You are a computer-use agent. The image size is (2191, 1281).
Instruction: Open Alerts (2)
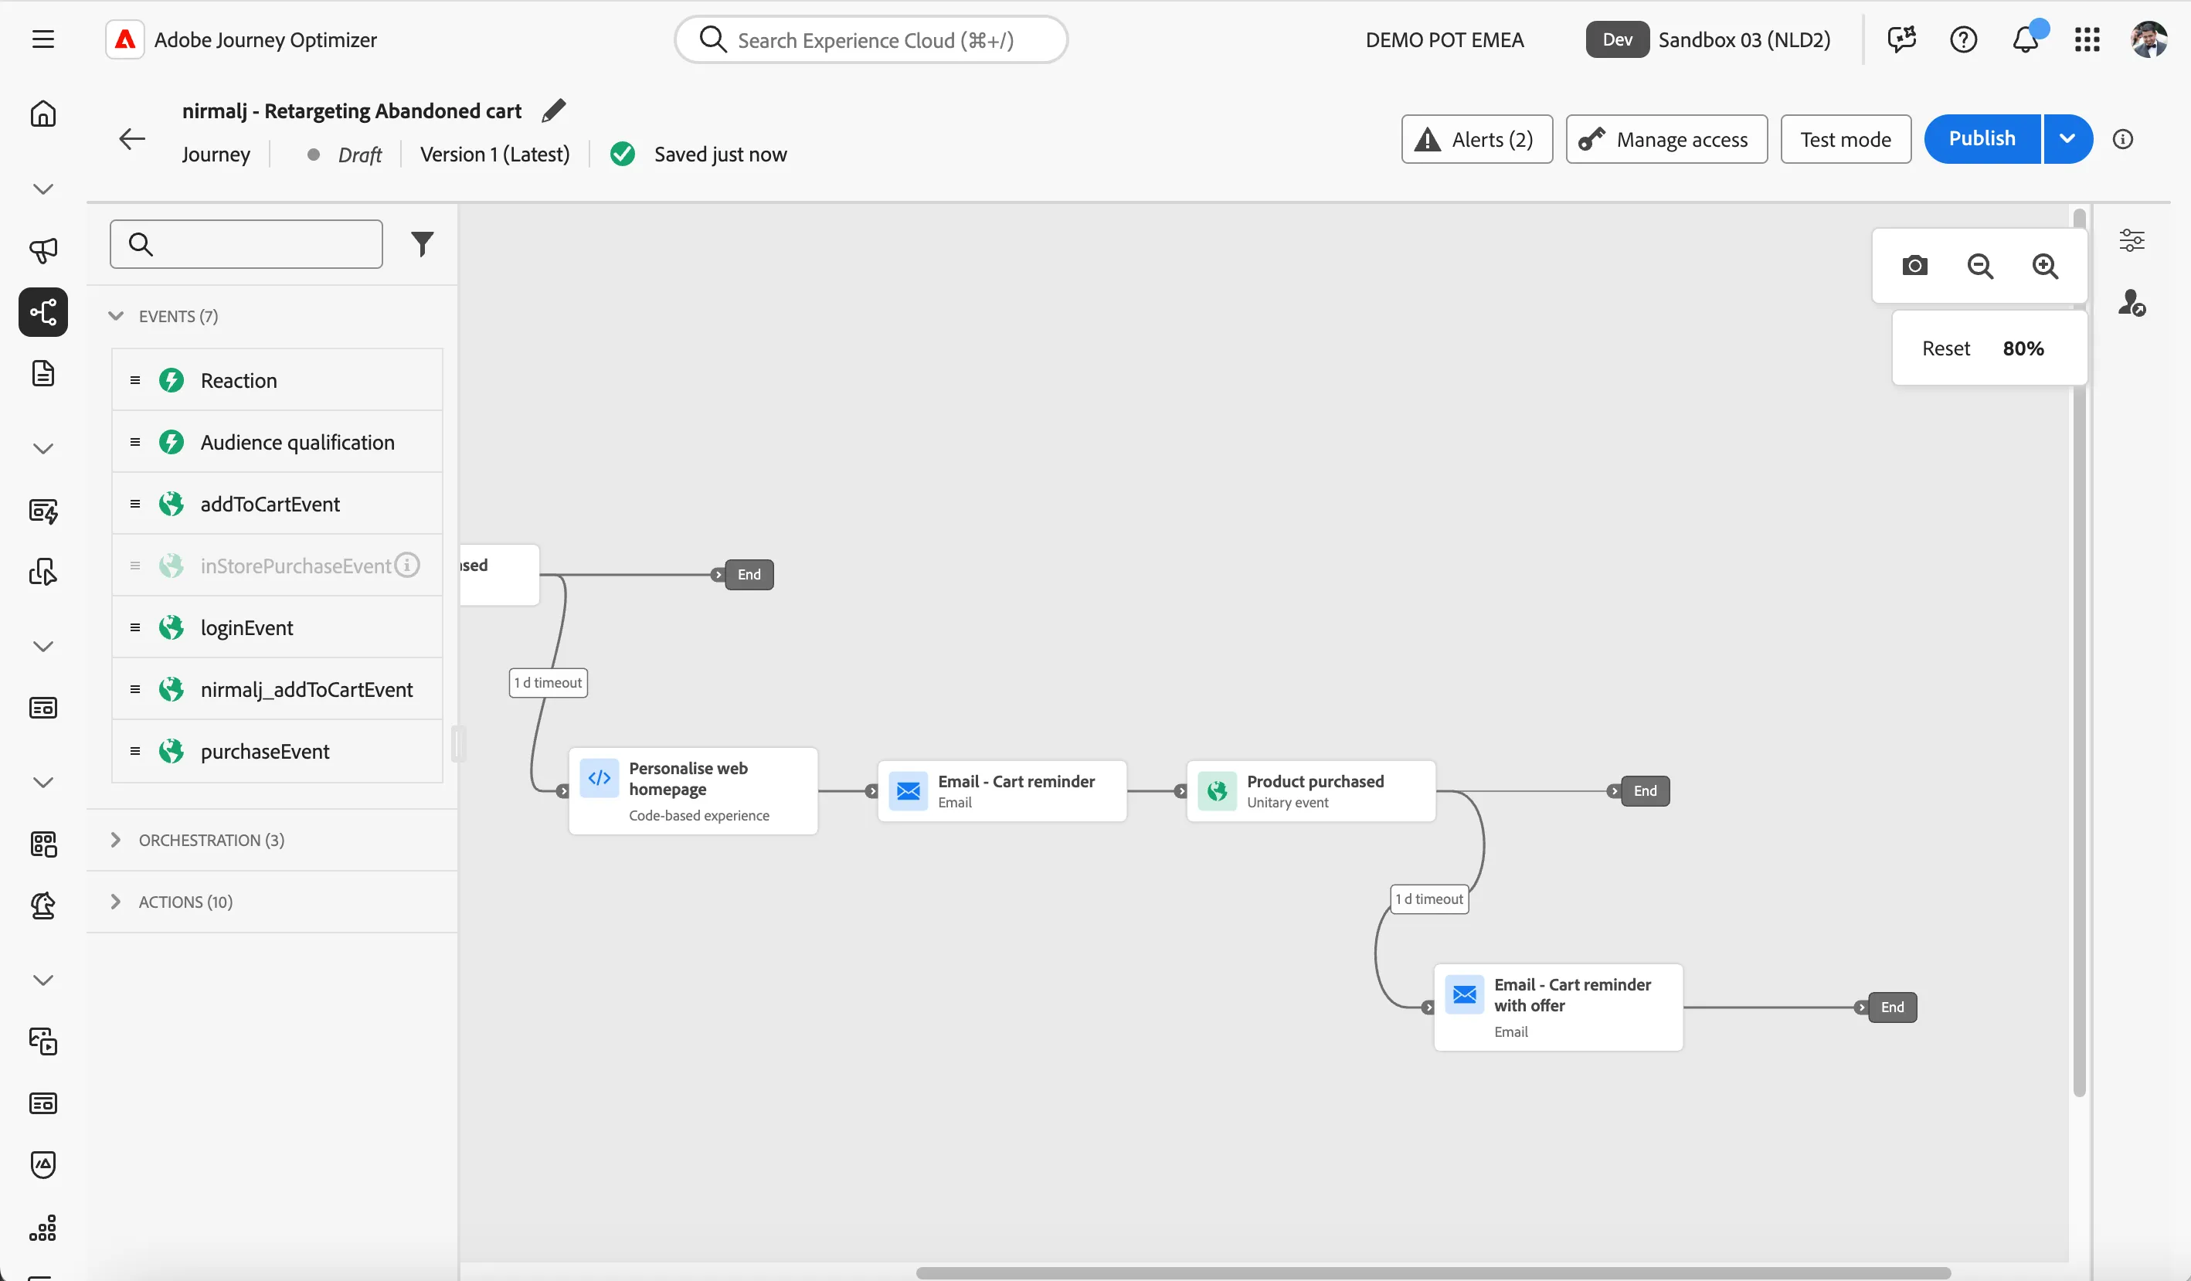(x=1476, y=139)
